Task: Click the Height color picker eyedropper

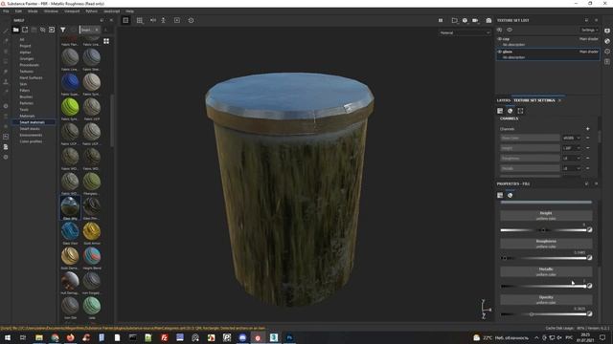Action: point(590,229)
